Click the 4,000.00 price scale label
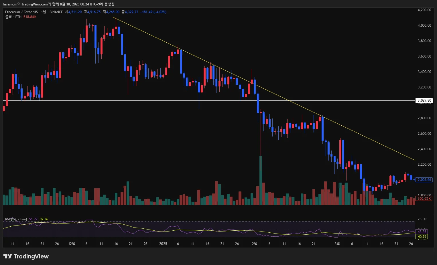437x265 pixels. pyautogui.click(x=424, y=25)
